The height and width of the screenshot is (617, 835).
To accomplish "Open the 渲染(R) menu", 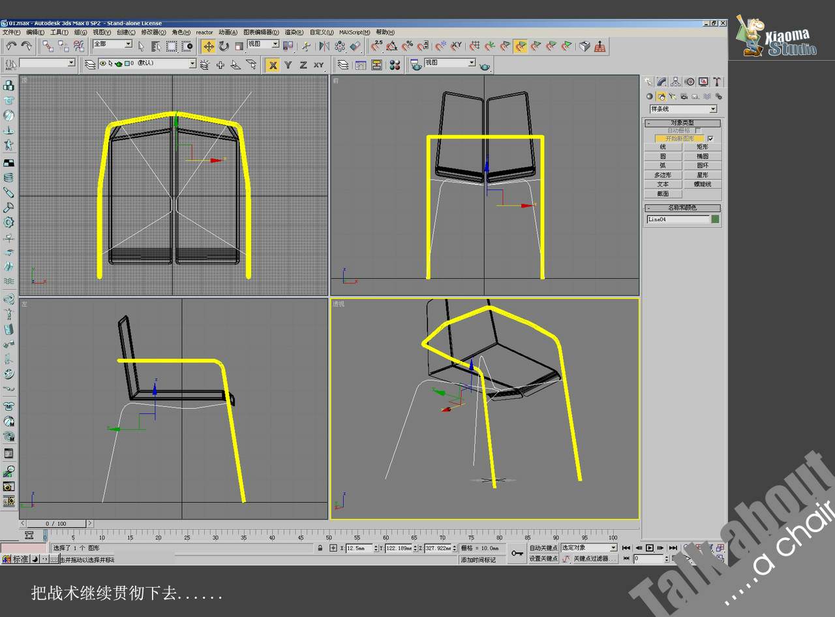I will point(294,32).
